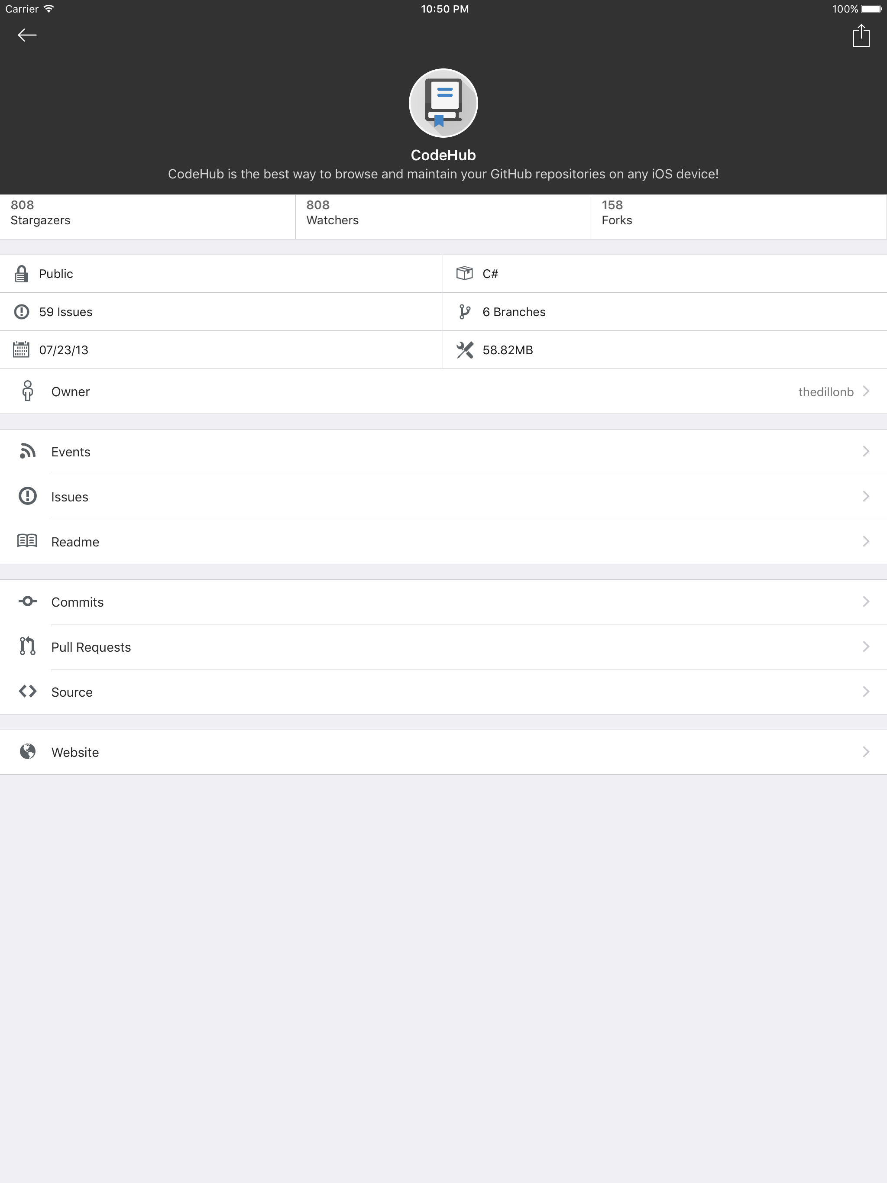This screenshot has width=887, height=1183.
Task: Expand the Issues row chevron
Action: click(x=866, y=496)
